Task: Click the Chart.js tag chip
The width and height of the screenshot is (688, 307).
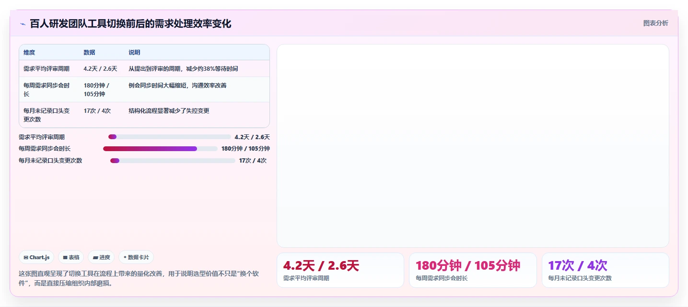Action: 37,257
